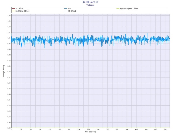The width and height of the screenshot is (181, 135).
Task: Click the red IA Offset line swatch
Action: click(14, 9)
